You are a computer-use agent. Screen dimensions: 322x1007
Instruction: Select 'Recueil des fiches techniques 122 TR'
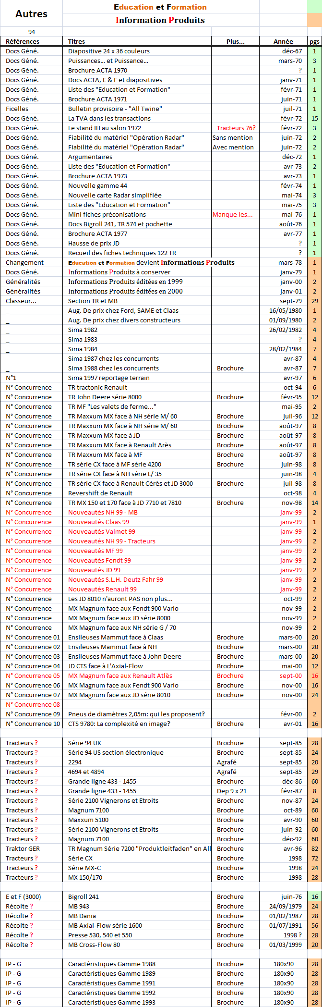point(122,253)
